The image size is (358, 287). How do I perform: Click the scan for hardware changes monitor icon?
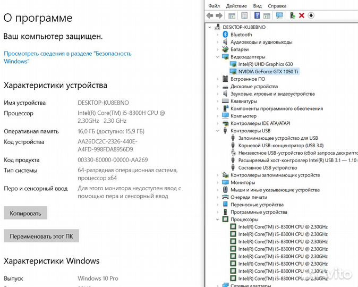(280, 15)
